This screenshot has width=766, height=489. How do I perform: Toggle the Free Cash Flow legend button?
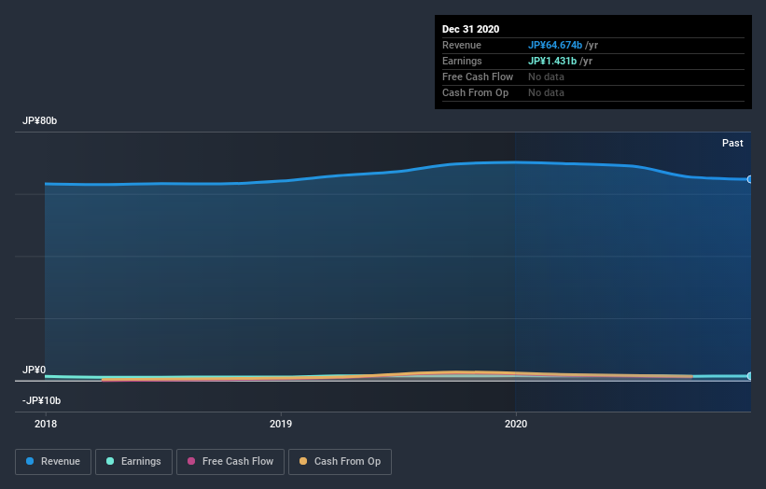(x=230, y=462)
